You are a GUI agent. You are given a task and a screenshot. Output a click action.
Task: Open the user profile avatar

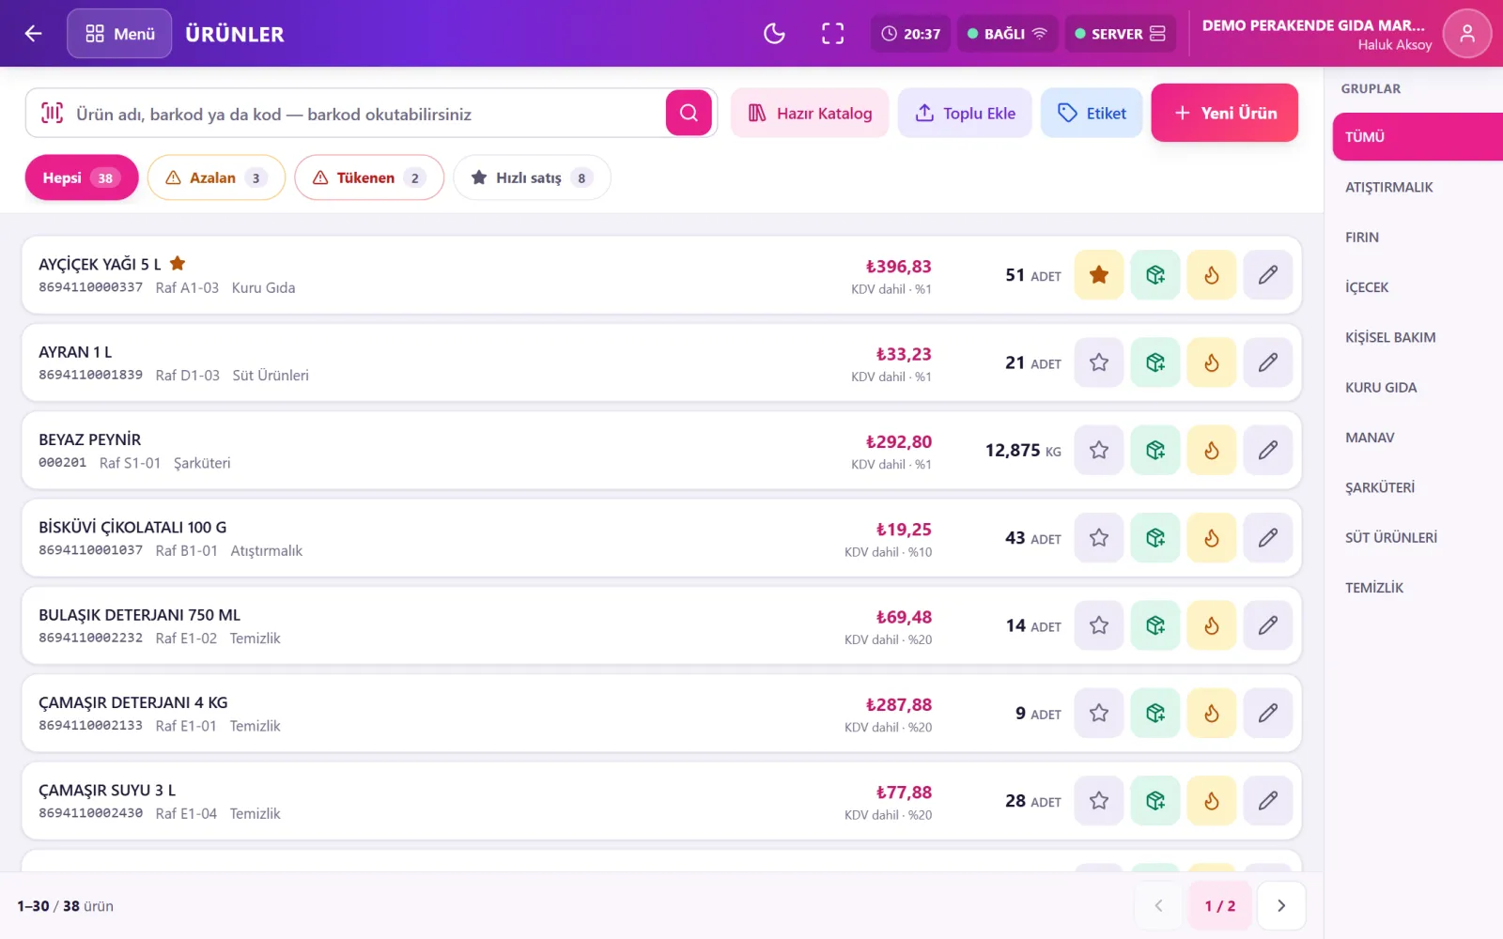coord(1466,34)
